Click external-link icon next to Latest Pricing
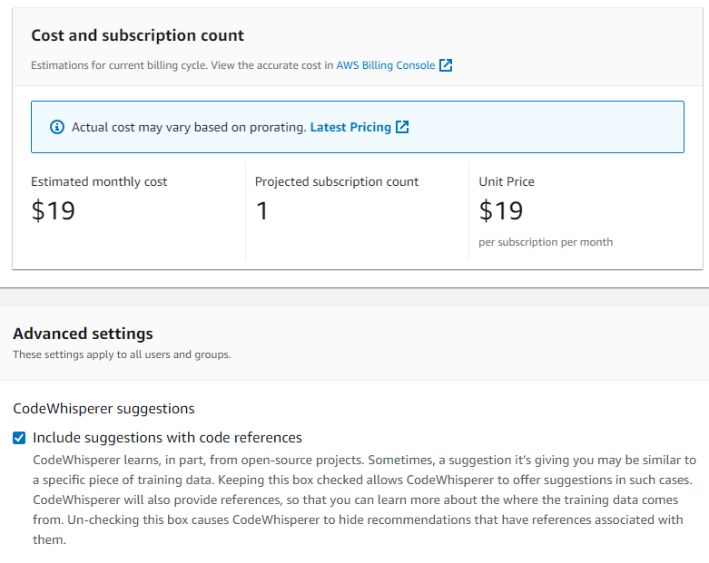Viewport: 709px width, 563px height. coord(402,127)
